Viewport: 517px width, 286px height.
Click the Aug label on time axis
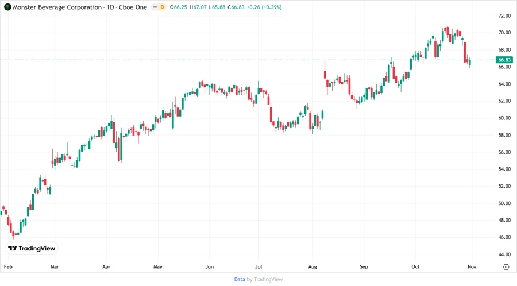point(312,266)
